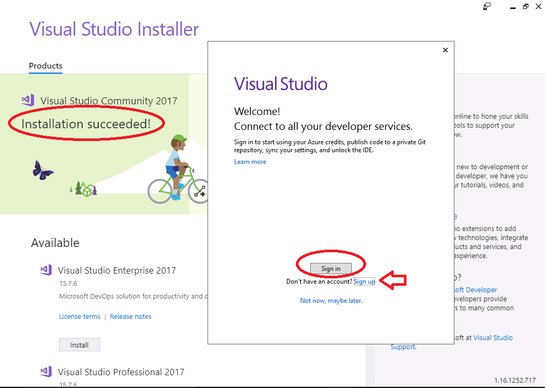Click the cyclist illustration thumbnail
This screenshot has height=388, width=547.
177,169
